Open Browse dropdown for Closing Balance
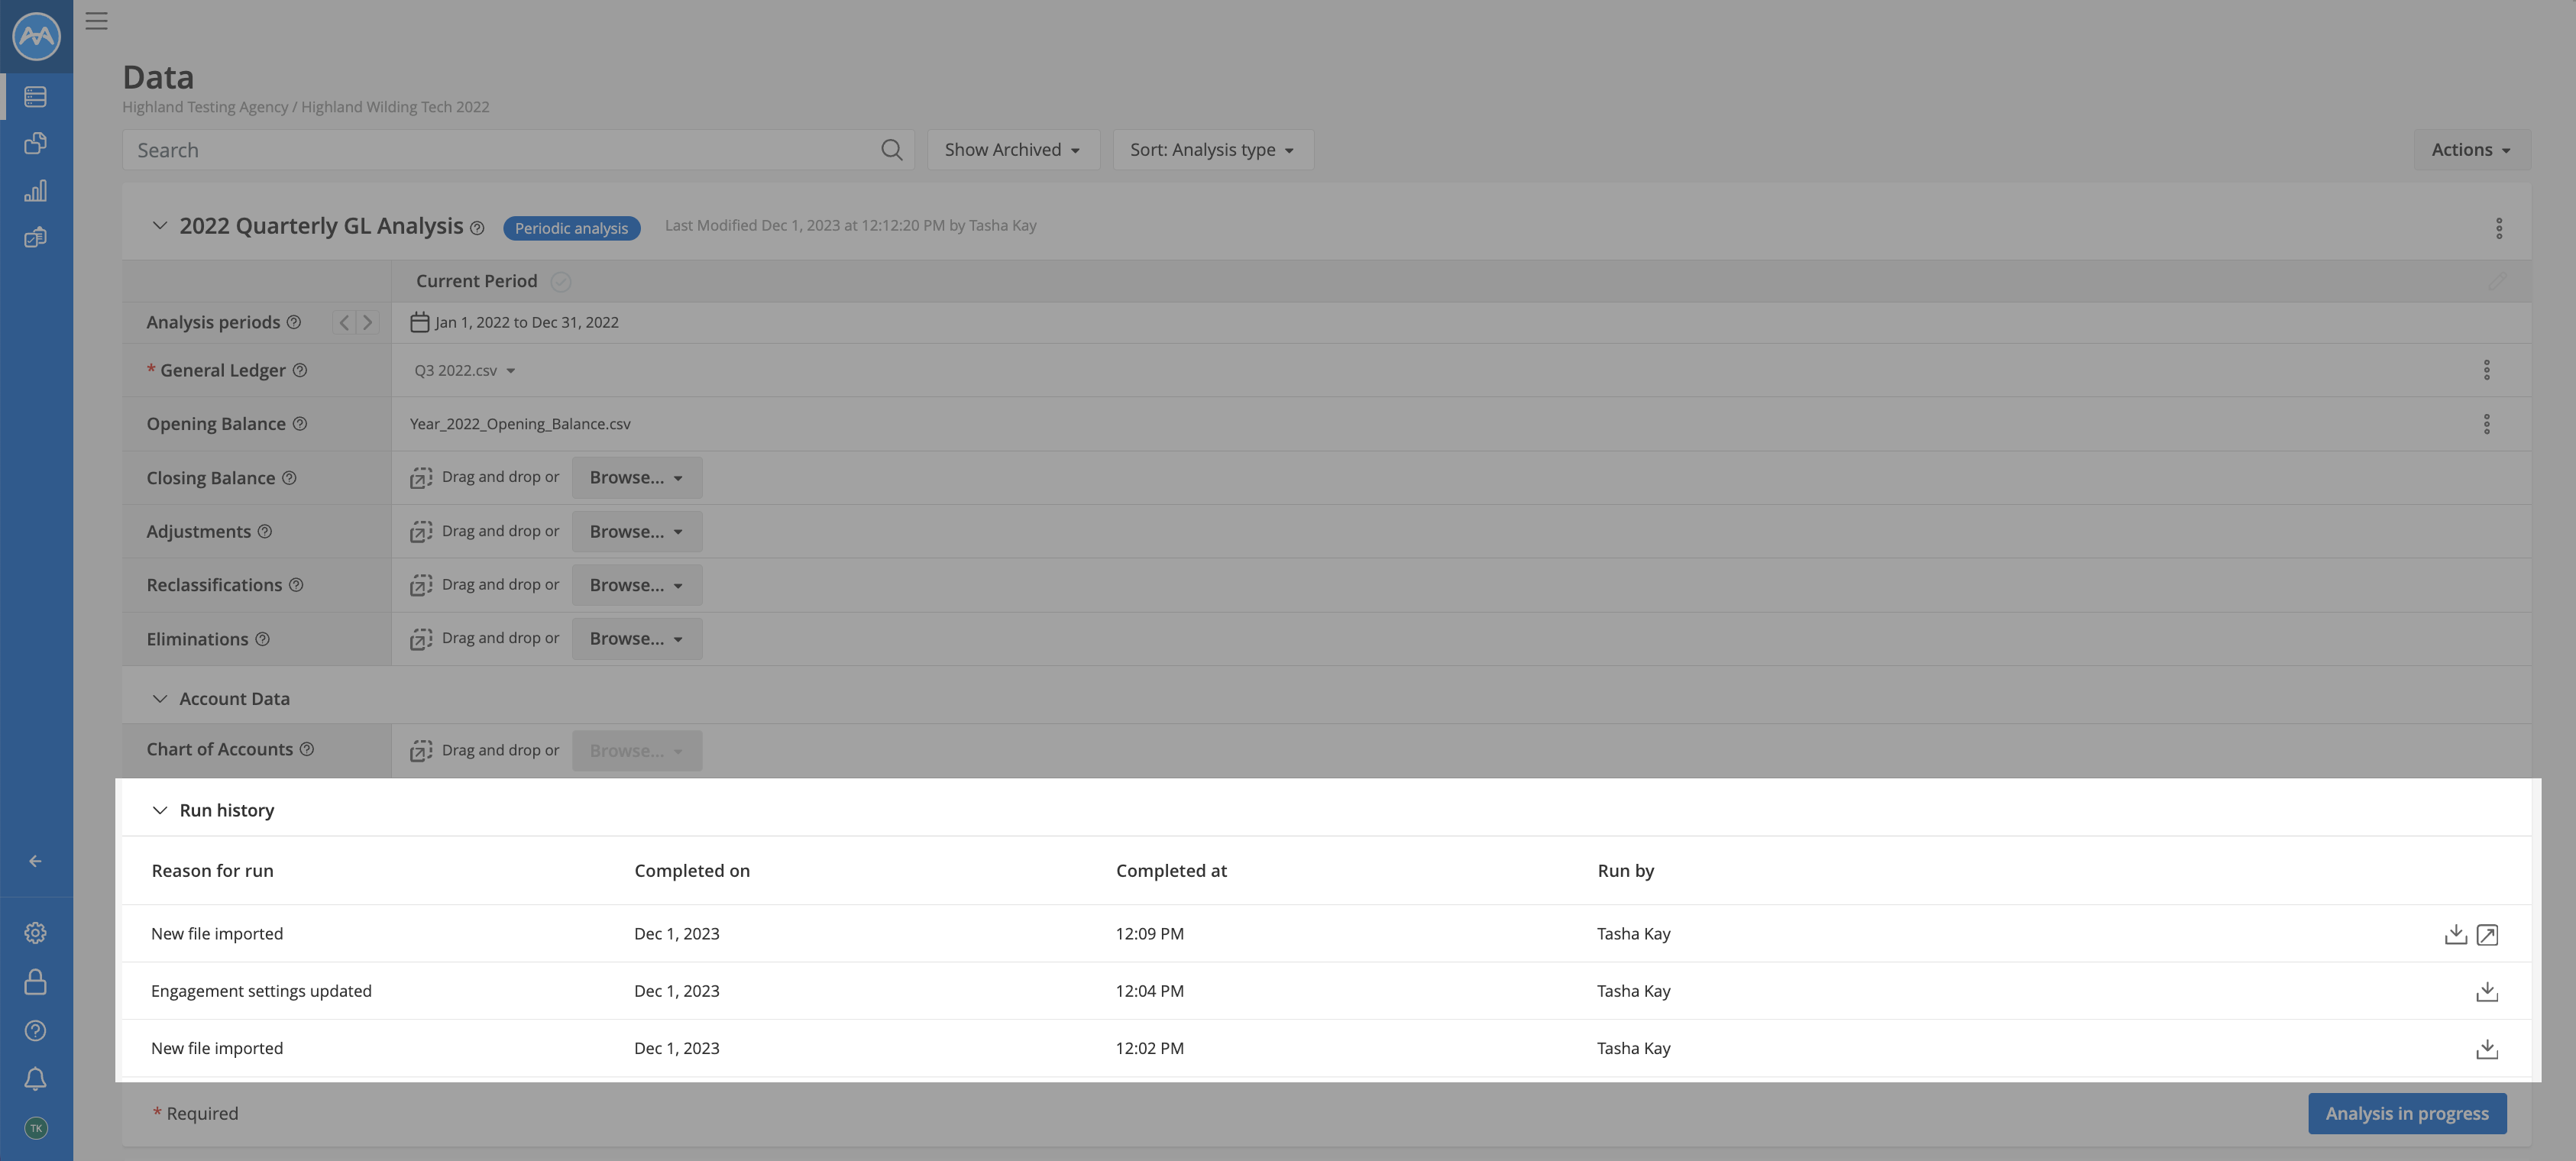2576x1161 pixels. pos(637,478)
